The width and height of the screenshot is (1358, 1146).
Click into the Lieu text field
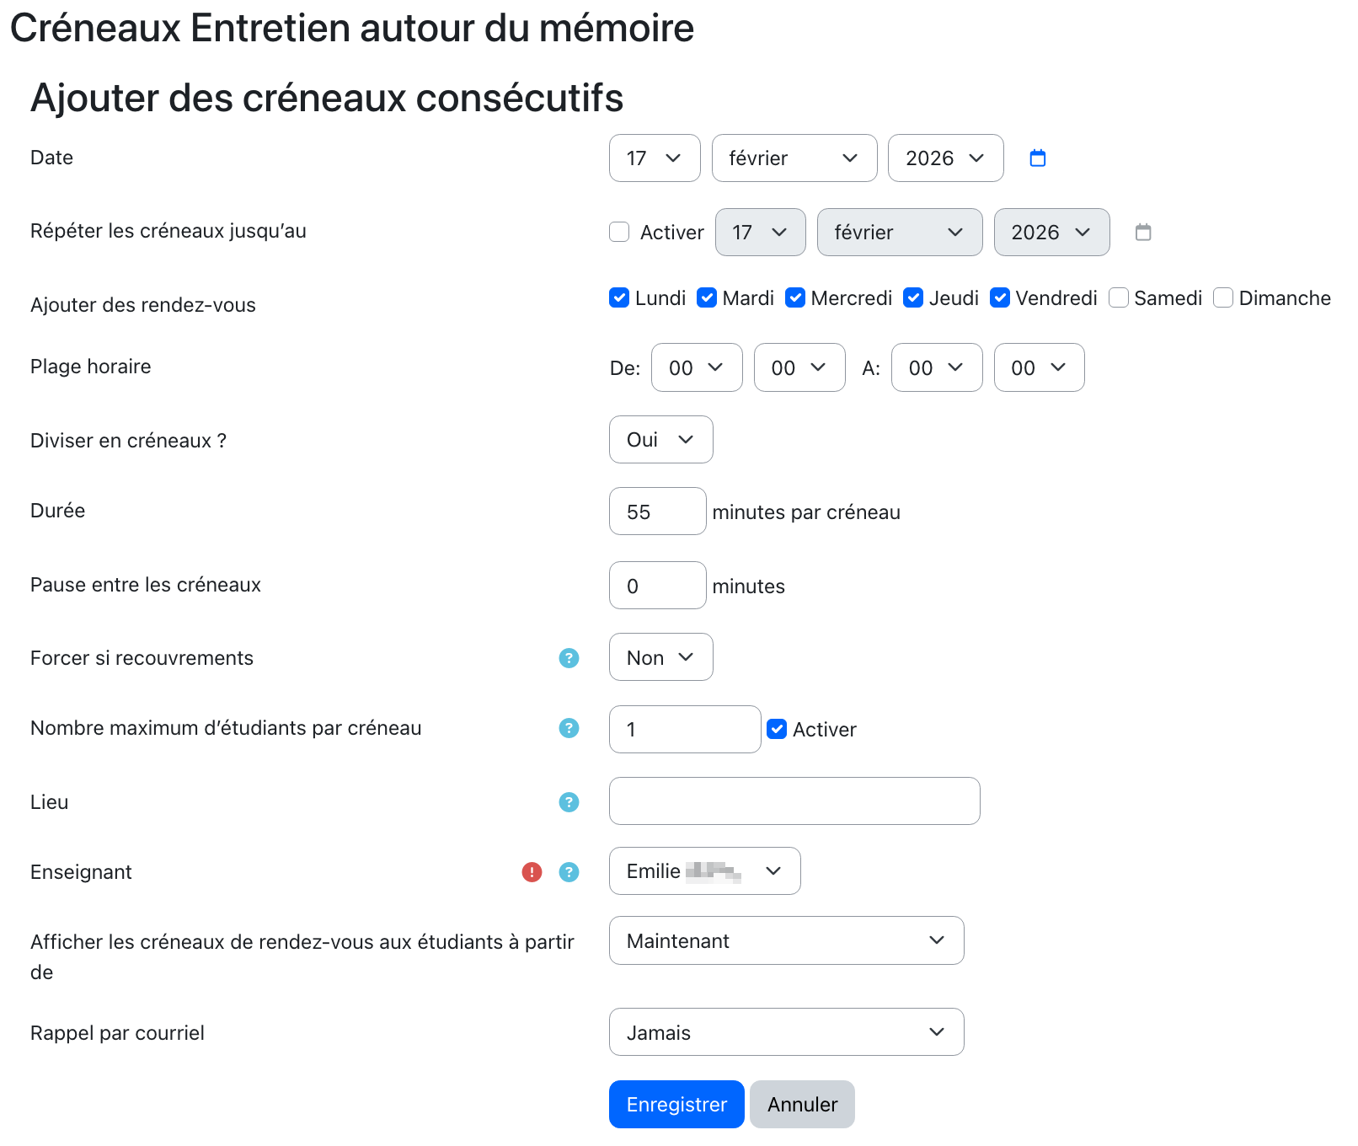794,801
